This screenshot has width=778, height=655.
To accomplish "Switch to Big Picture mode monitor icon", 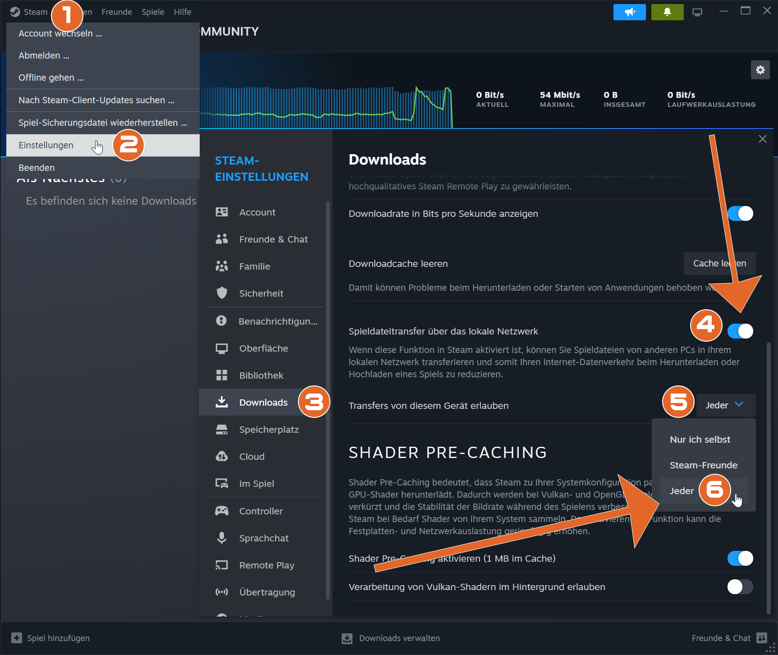I will [697, 12].
